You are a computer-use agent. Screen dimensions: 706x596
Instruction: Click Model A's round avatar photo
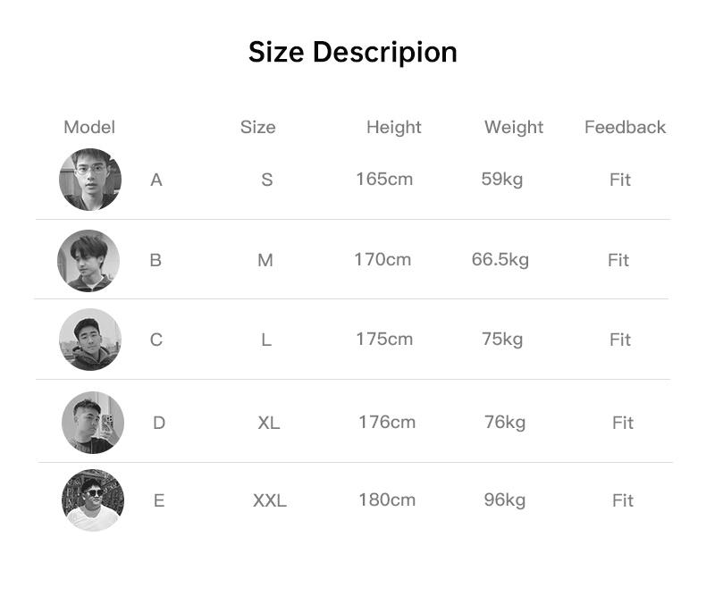click(90, 180)
